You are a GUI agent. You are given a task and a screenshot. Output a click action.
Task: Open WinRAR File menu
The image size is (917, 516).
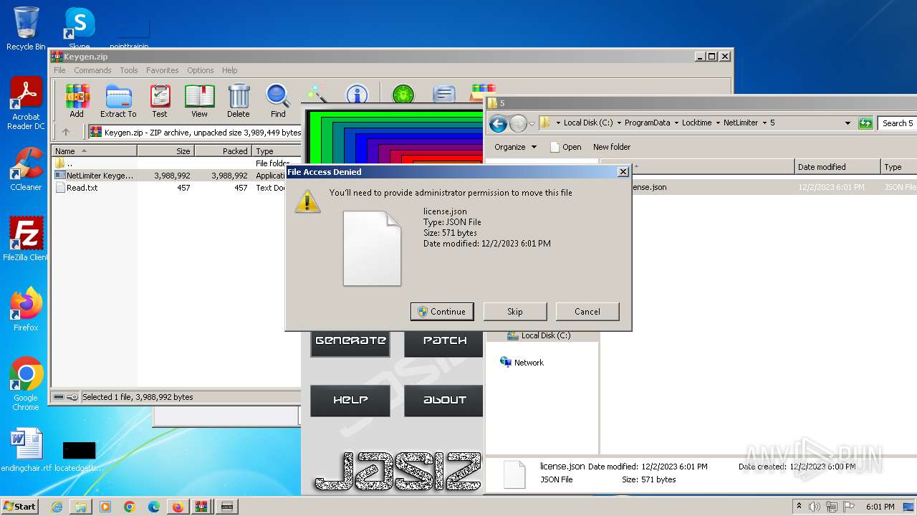tap(59, 70)
